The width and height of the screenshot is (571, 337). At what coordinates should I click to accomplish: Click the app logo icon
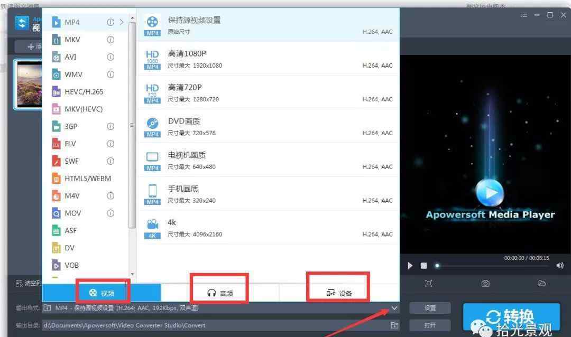22,23
